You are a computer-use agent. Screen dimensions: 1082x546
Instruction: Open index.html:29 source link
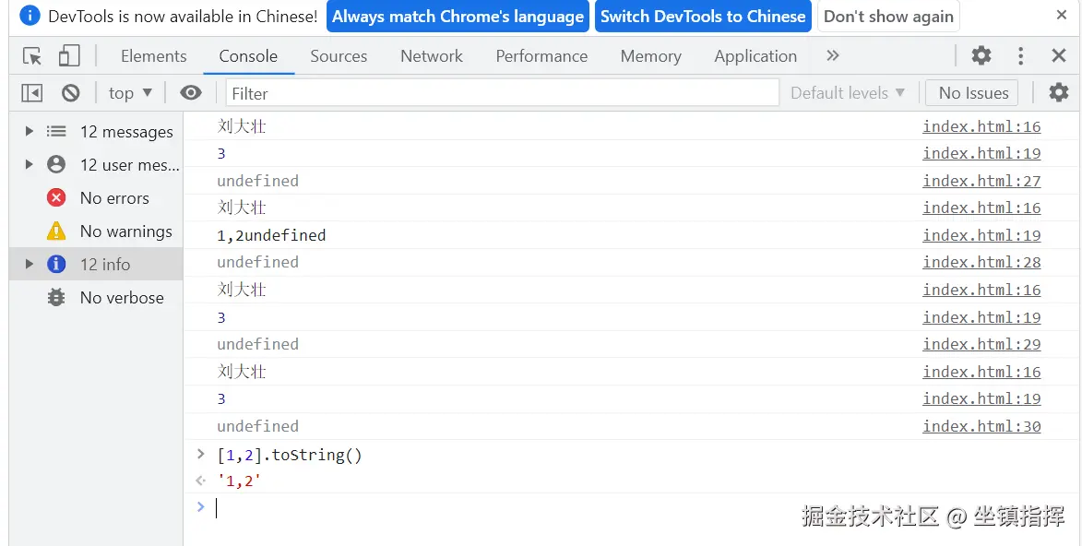pyautogui.click(x=981, y=344)
